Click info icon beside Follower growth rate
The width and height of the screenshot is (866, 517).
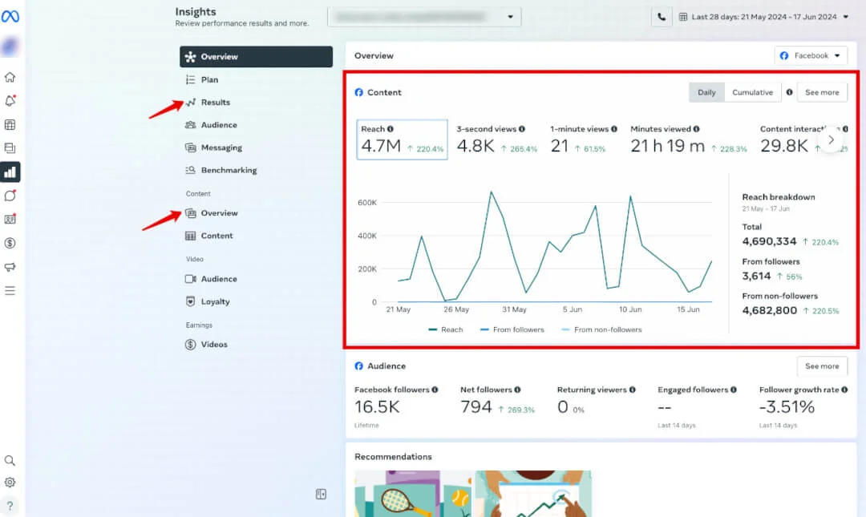coord(844,390)
